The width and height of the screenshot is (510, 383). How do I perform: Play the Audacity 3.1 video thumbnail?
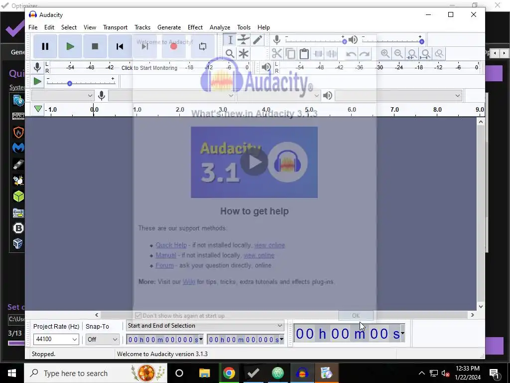pos(254,162)
